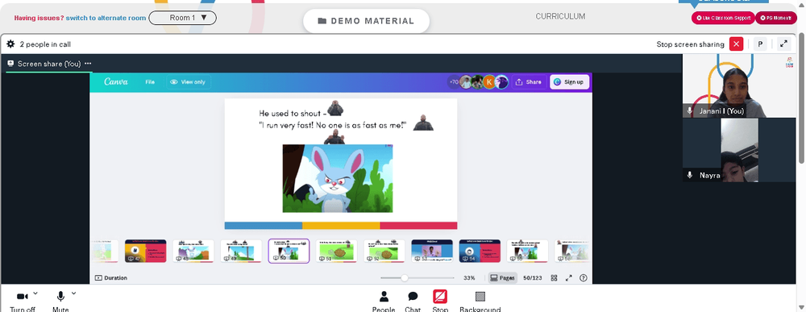Expand camera options chevron
806x312 pixels.
click(35, 293)
